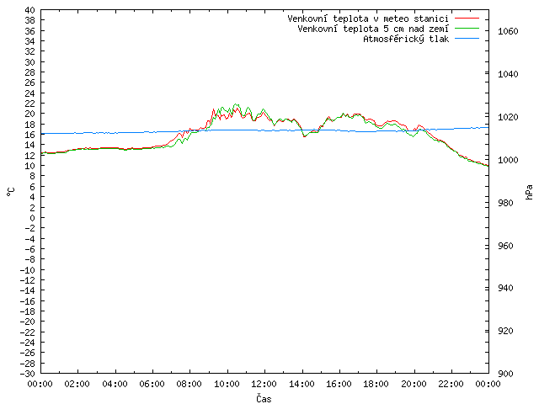Click the blue legend line sample
The image size is (539, 404).
tap(467, 39)
